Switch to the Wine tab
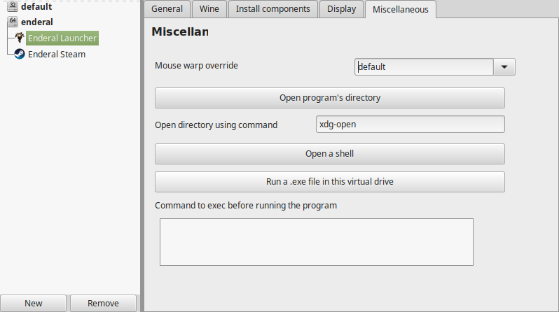The width and height of the screenshot is (559, 312). (209, 9)
